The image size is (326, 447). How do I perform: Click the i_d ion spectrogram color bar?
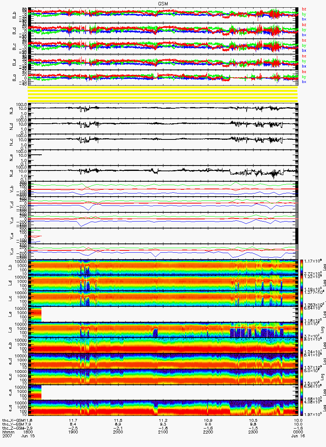click(x=302, y=283)
